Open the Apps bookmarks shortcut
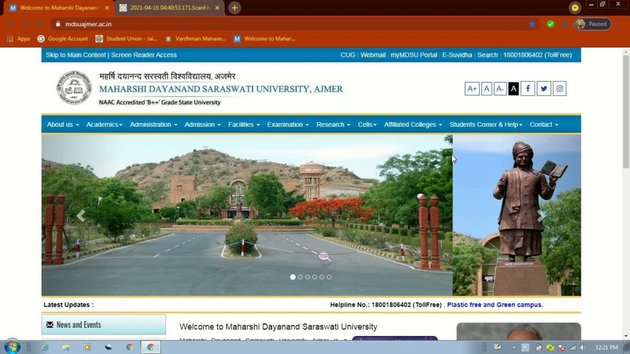This screenshot has height=354, width=630. coord(18,39)
